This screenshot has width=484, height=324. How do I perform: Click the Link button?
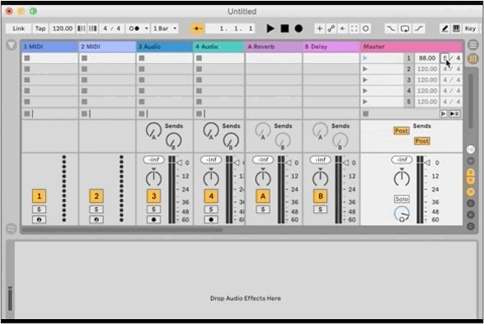pos(19,28)
